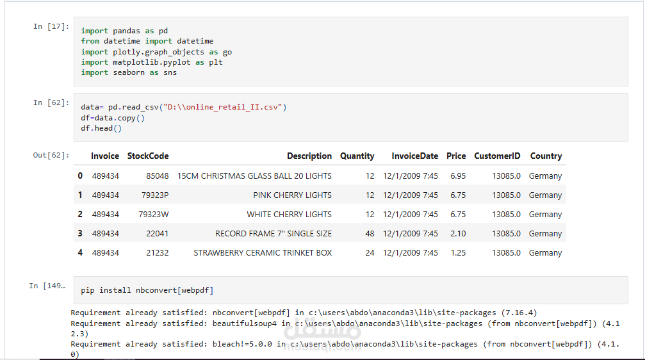The image size is (645, 360).
Task: Click the CustomerID column header
Action: pos(497,156)
